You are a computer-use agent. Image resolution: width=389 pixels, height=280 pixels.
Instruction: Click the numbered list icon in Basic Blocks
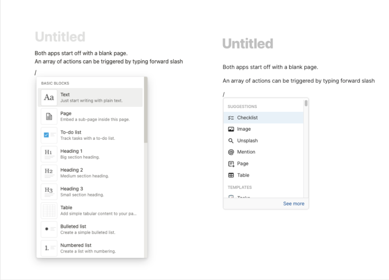point(48,248)
